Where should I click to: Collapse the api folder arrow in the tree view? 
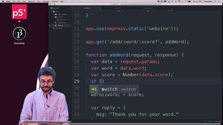(x=52, y=11)
